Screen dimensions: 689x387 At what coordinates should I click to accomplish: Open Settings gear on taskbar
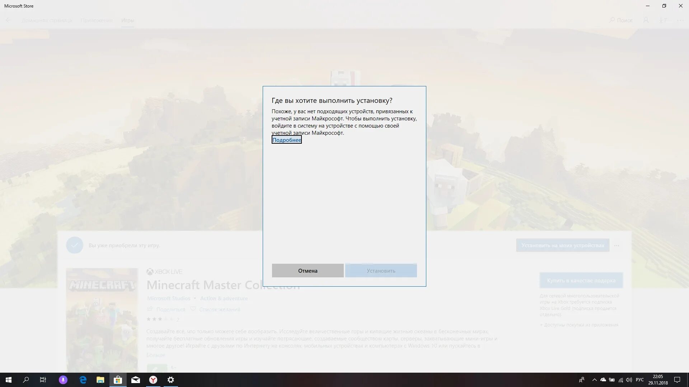click(171, 380)
